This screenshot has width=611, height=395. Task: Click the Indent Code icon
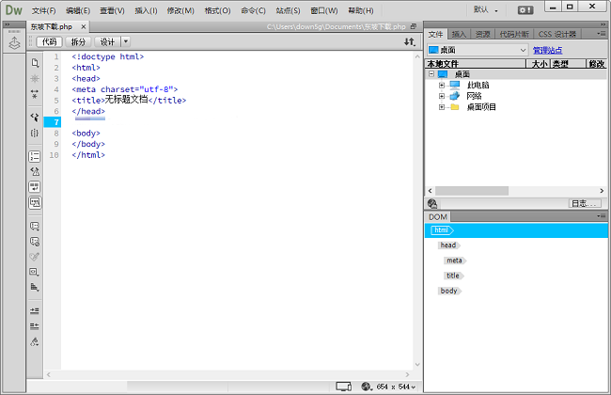35,310
